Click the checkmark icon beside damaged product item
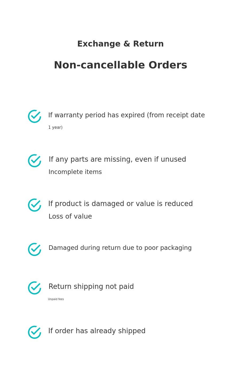The height and width of the screenshot is (388, 240). click(x=34, y=205)
